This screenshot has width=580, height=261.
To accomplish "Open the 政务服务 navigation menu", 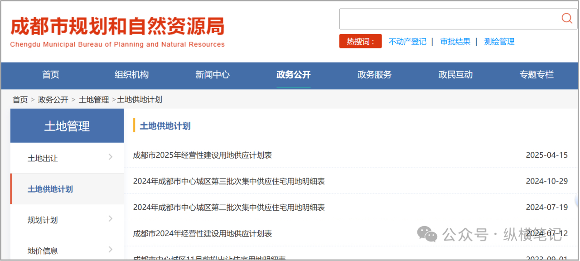I will tap(374, 75).
